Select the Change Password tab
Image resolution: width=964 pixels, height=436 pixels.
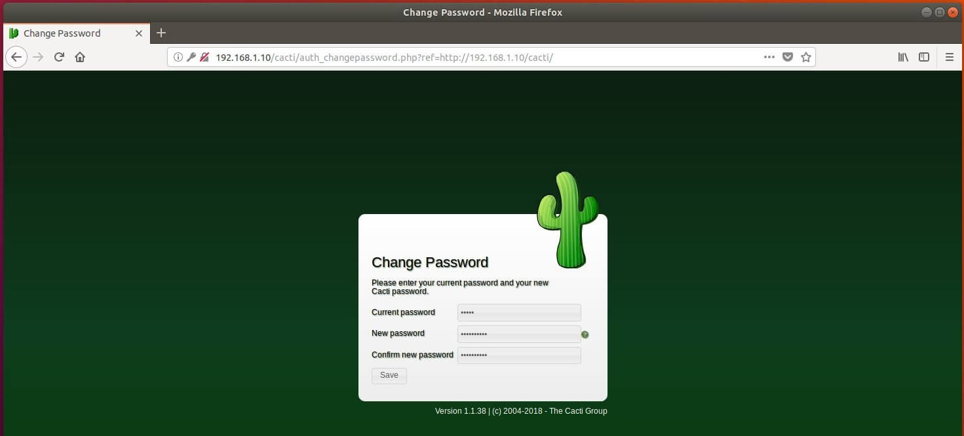click(x=62, y=33)
